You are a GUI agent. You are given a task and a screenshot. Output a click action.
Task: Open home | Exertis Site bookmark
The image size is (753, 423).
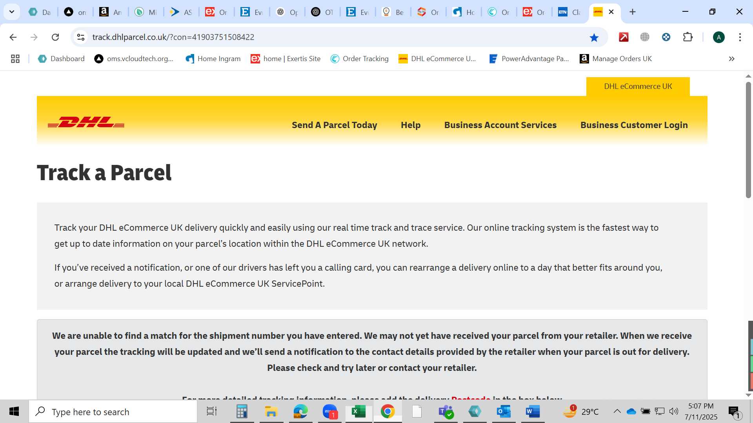click(286, 59)
